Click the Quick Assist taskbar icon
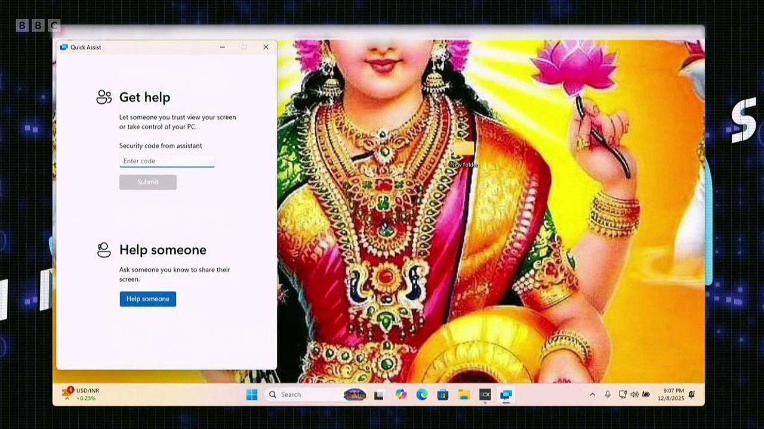Image resolution: width=764 pixels, height=429 pixels. [506, 394]
